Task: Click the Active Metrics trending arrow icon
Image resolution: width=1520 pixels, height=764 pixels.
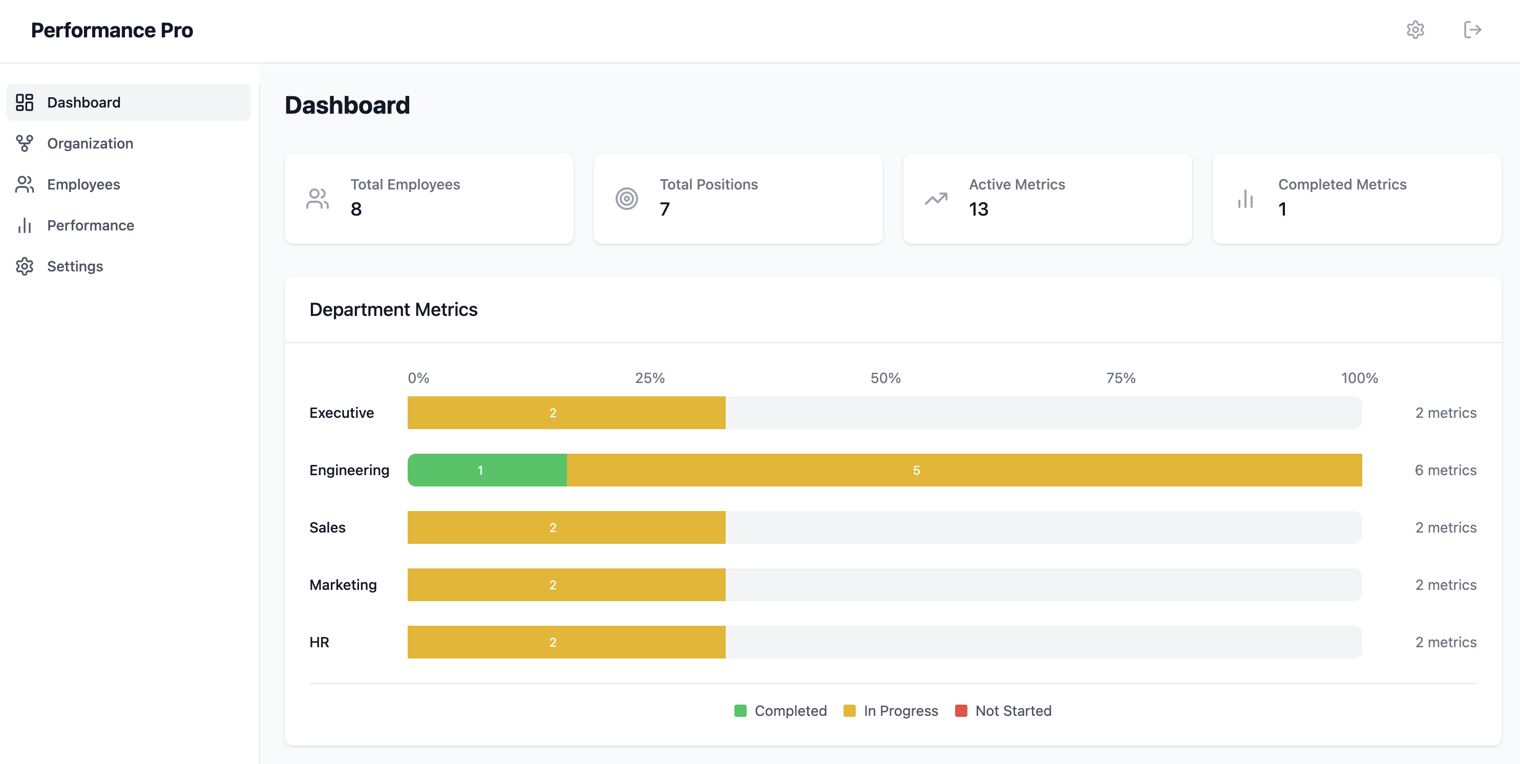Action: tap(936, 198)
